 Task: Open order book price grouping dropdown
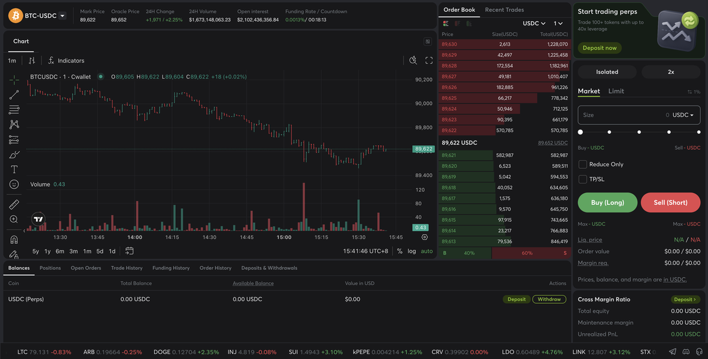click(558, 23)
